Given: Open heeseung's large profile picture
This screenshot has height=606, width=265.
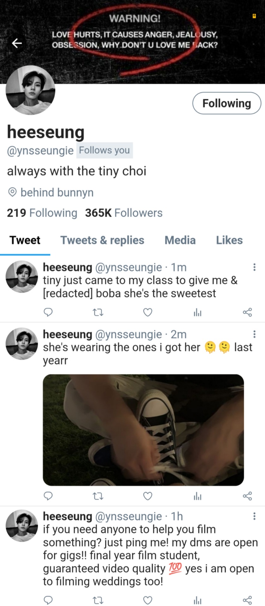Looking at the screenshot, I should [x=31, y=90].
